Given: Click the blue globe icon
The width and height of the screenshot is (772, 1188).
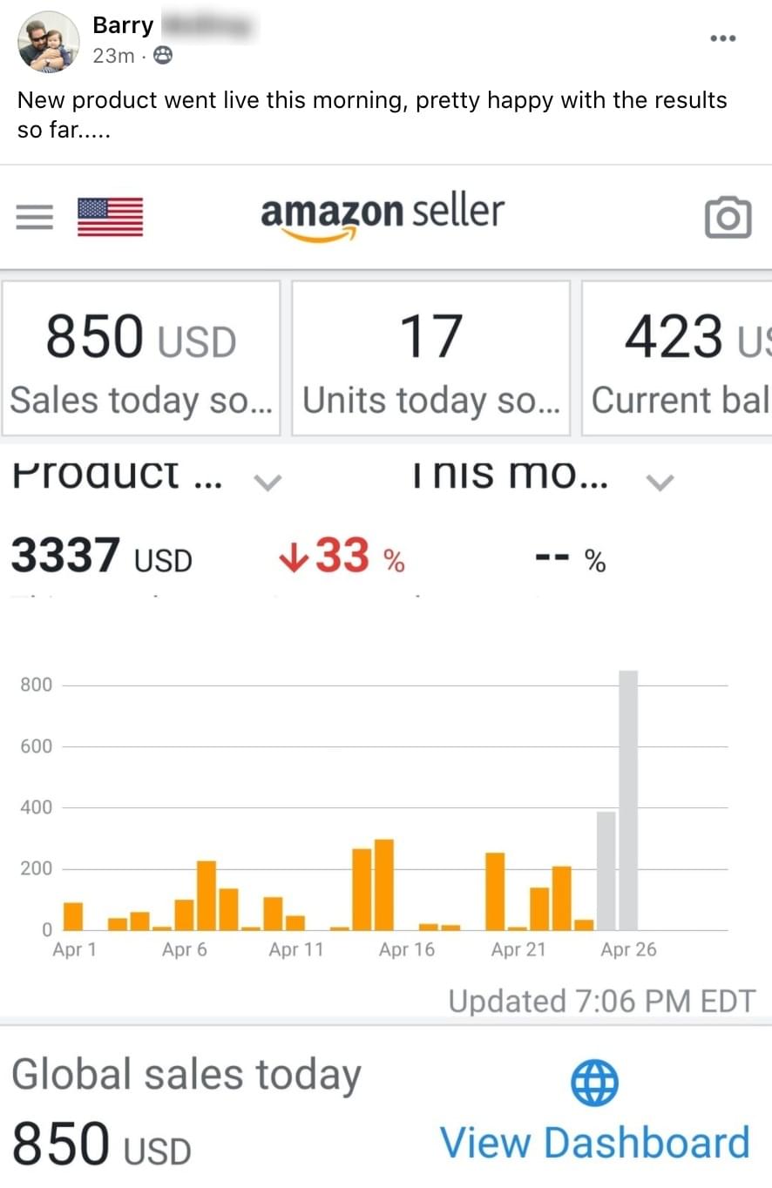Looking at the screenshot, I should pyautogui.click(x=594, y=1083).
